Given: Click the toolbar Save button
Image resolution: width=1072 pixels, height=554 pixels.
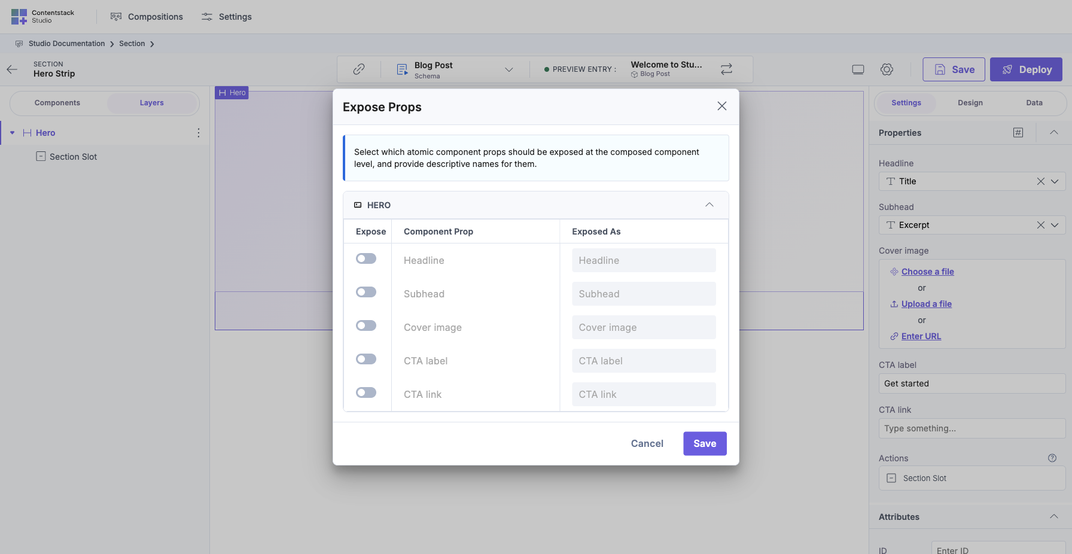Looking at the screenshot, I should [x=954, y=69].
